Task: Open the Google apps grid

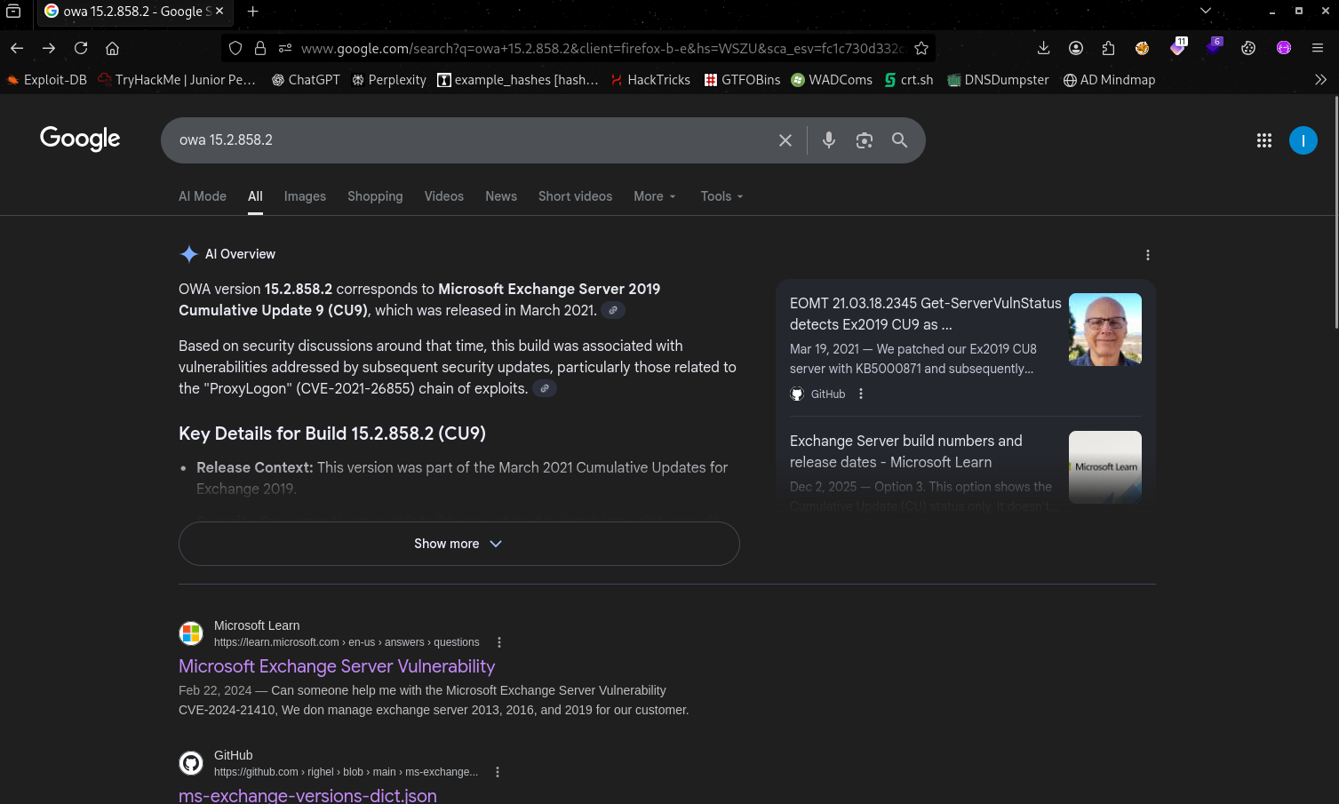Action: coord(1263,140)
